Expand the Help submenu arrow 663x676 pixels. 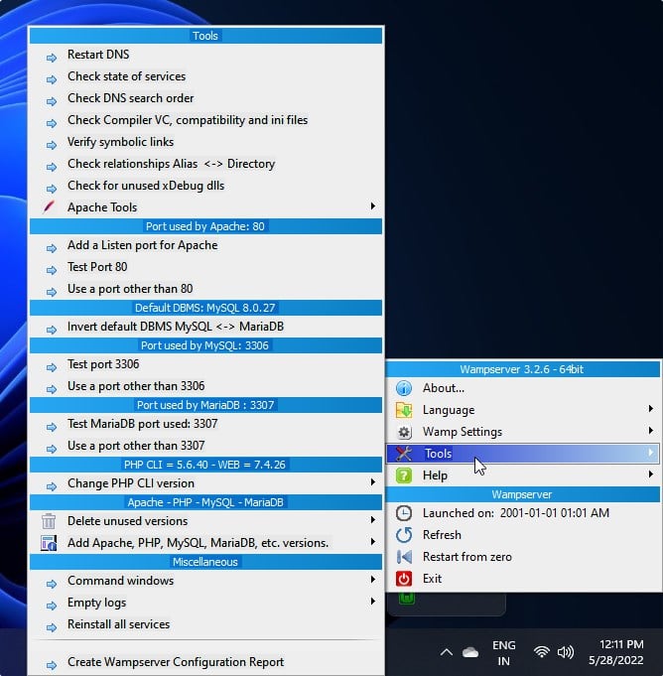click(x=650, y=474)
